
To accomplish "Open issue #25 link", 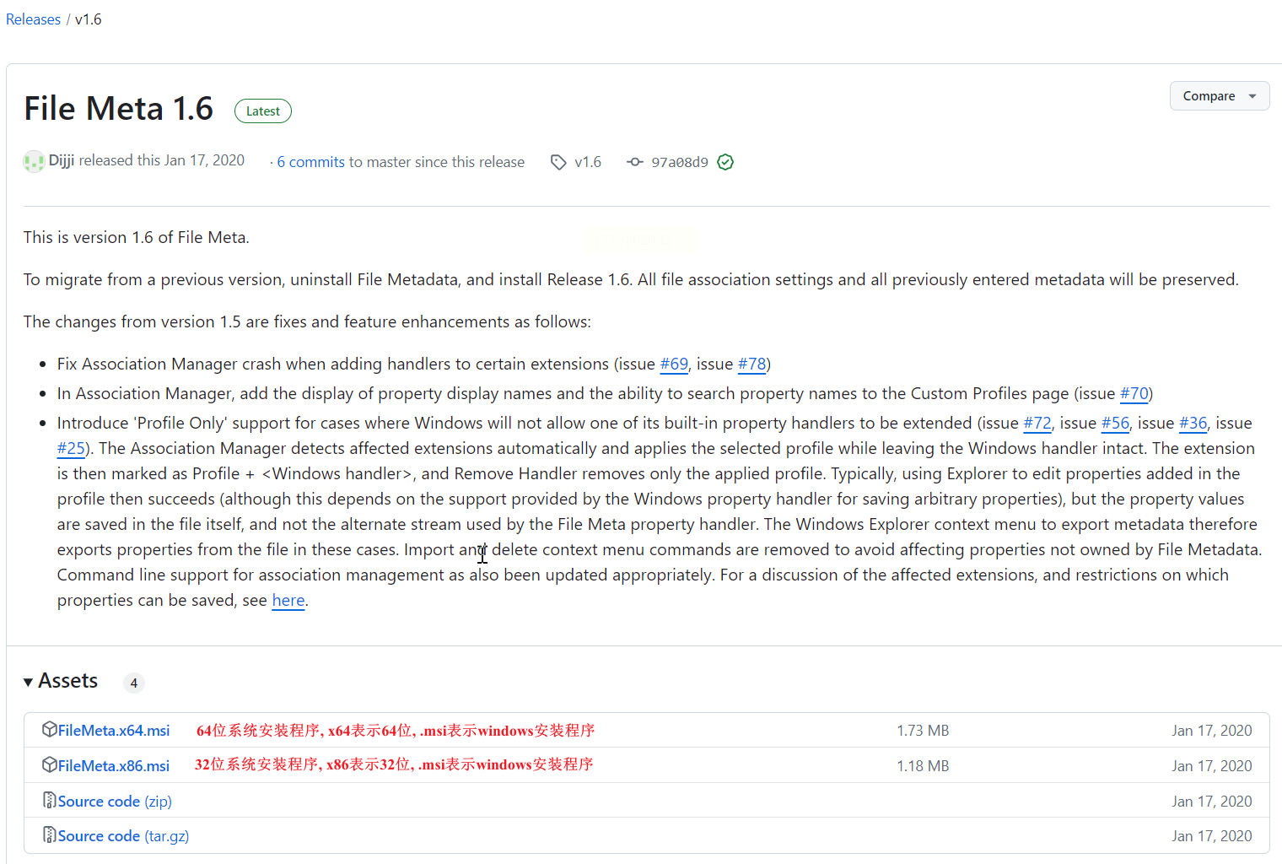I will click(72, 448).
